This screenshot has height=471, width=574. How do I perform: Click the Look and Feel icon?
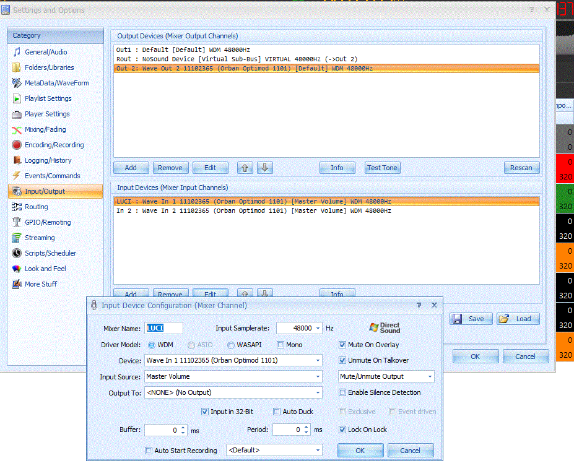click(17, 269)
